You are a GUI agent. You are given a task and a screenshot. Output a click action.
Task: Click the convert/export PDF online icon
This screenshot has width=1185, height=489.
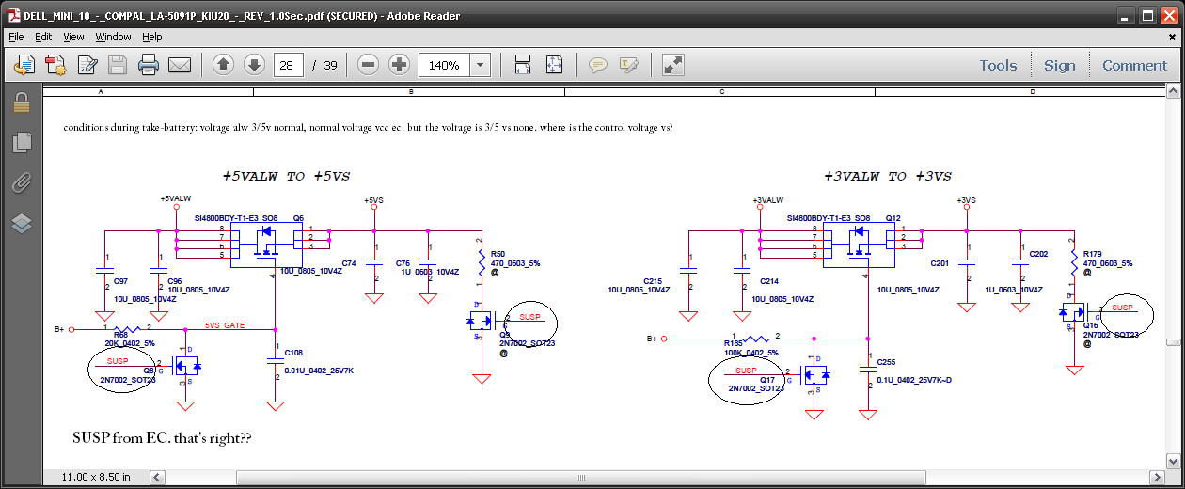click(x=24, y=65)
